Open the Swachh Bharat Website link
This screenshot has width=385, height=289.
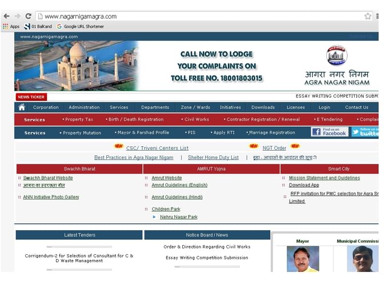[x=48, y=178]
